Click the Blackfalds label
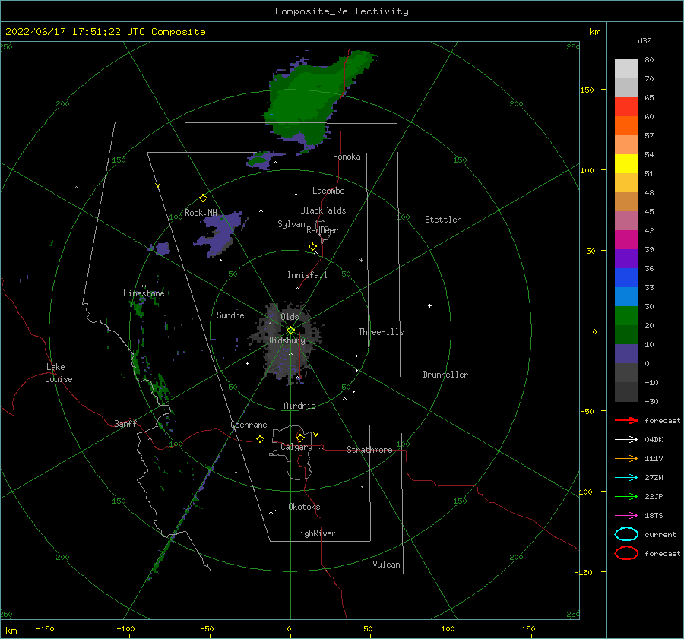Image resolution: width=684 pixels, height=639 pixels. (x=323, y=210)
